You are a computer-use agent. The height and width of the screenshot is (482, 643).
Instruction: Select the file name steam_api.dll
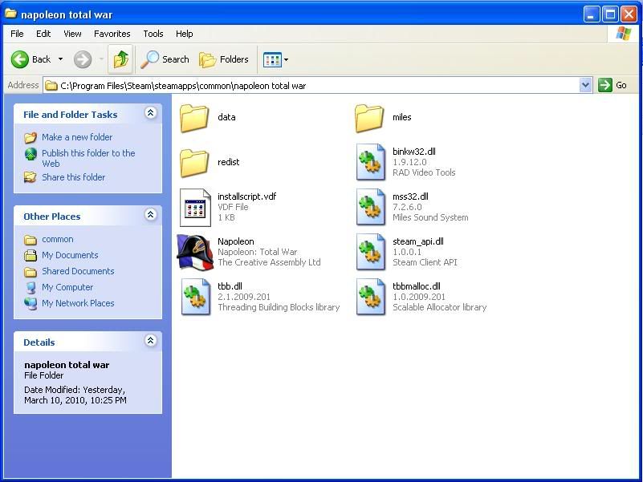[418, 242]
